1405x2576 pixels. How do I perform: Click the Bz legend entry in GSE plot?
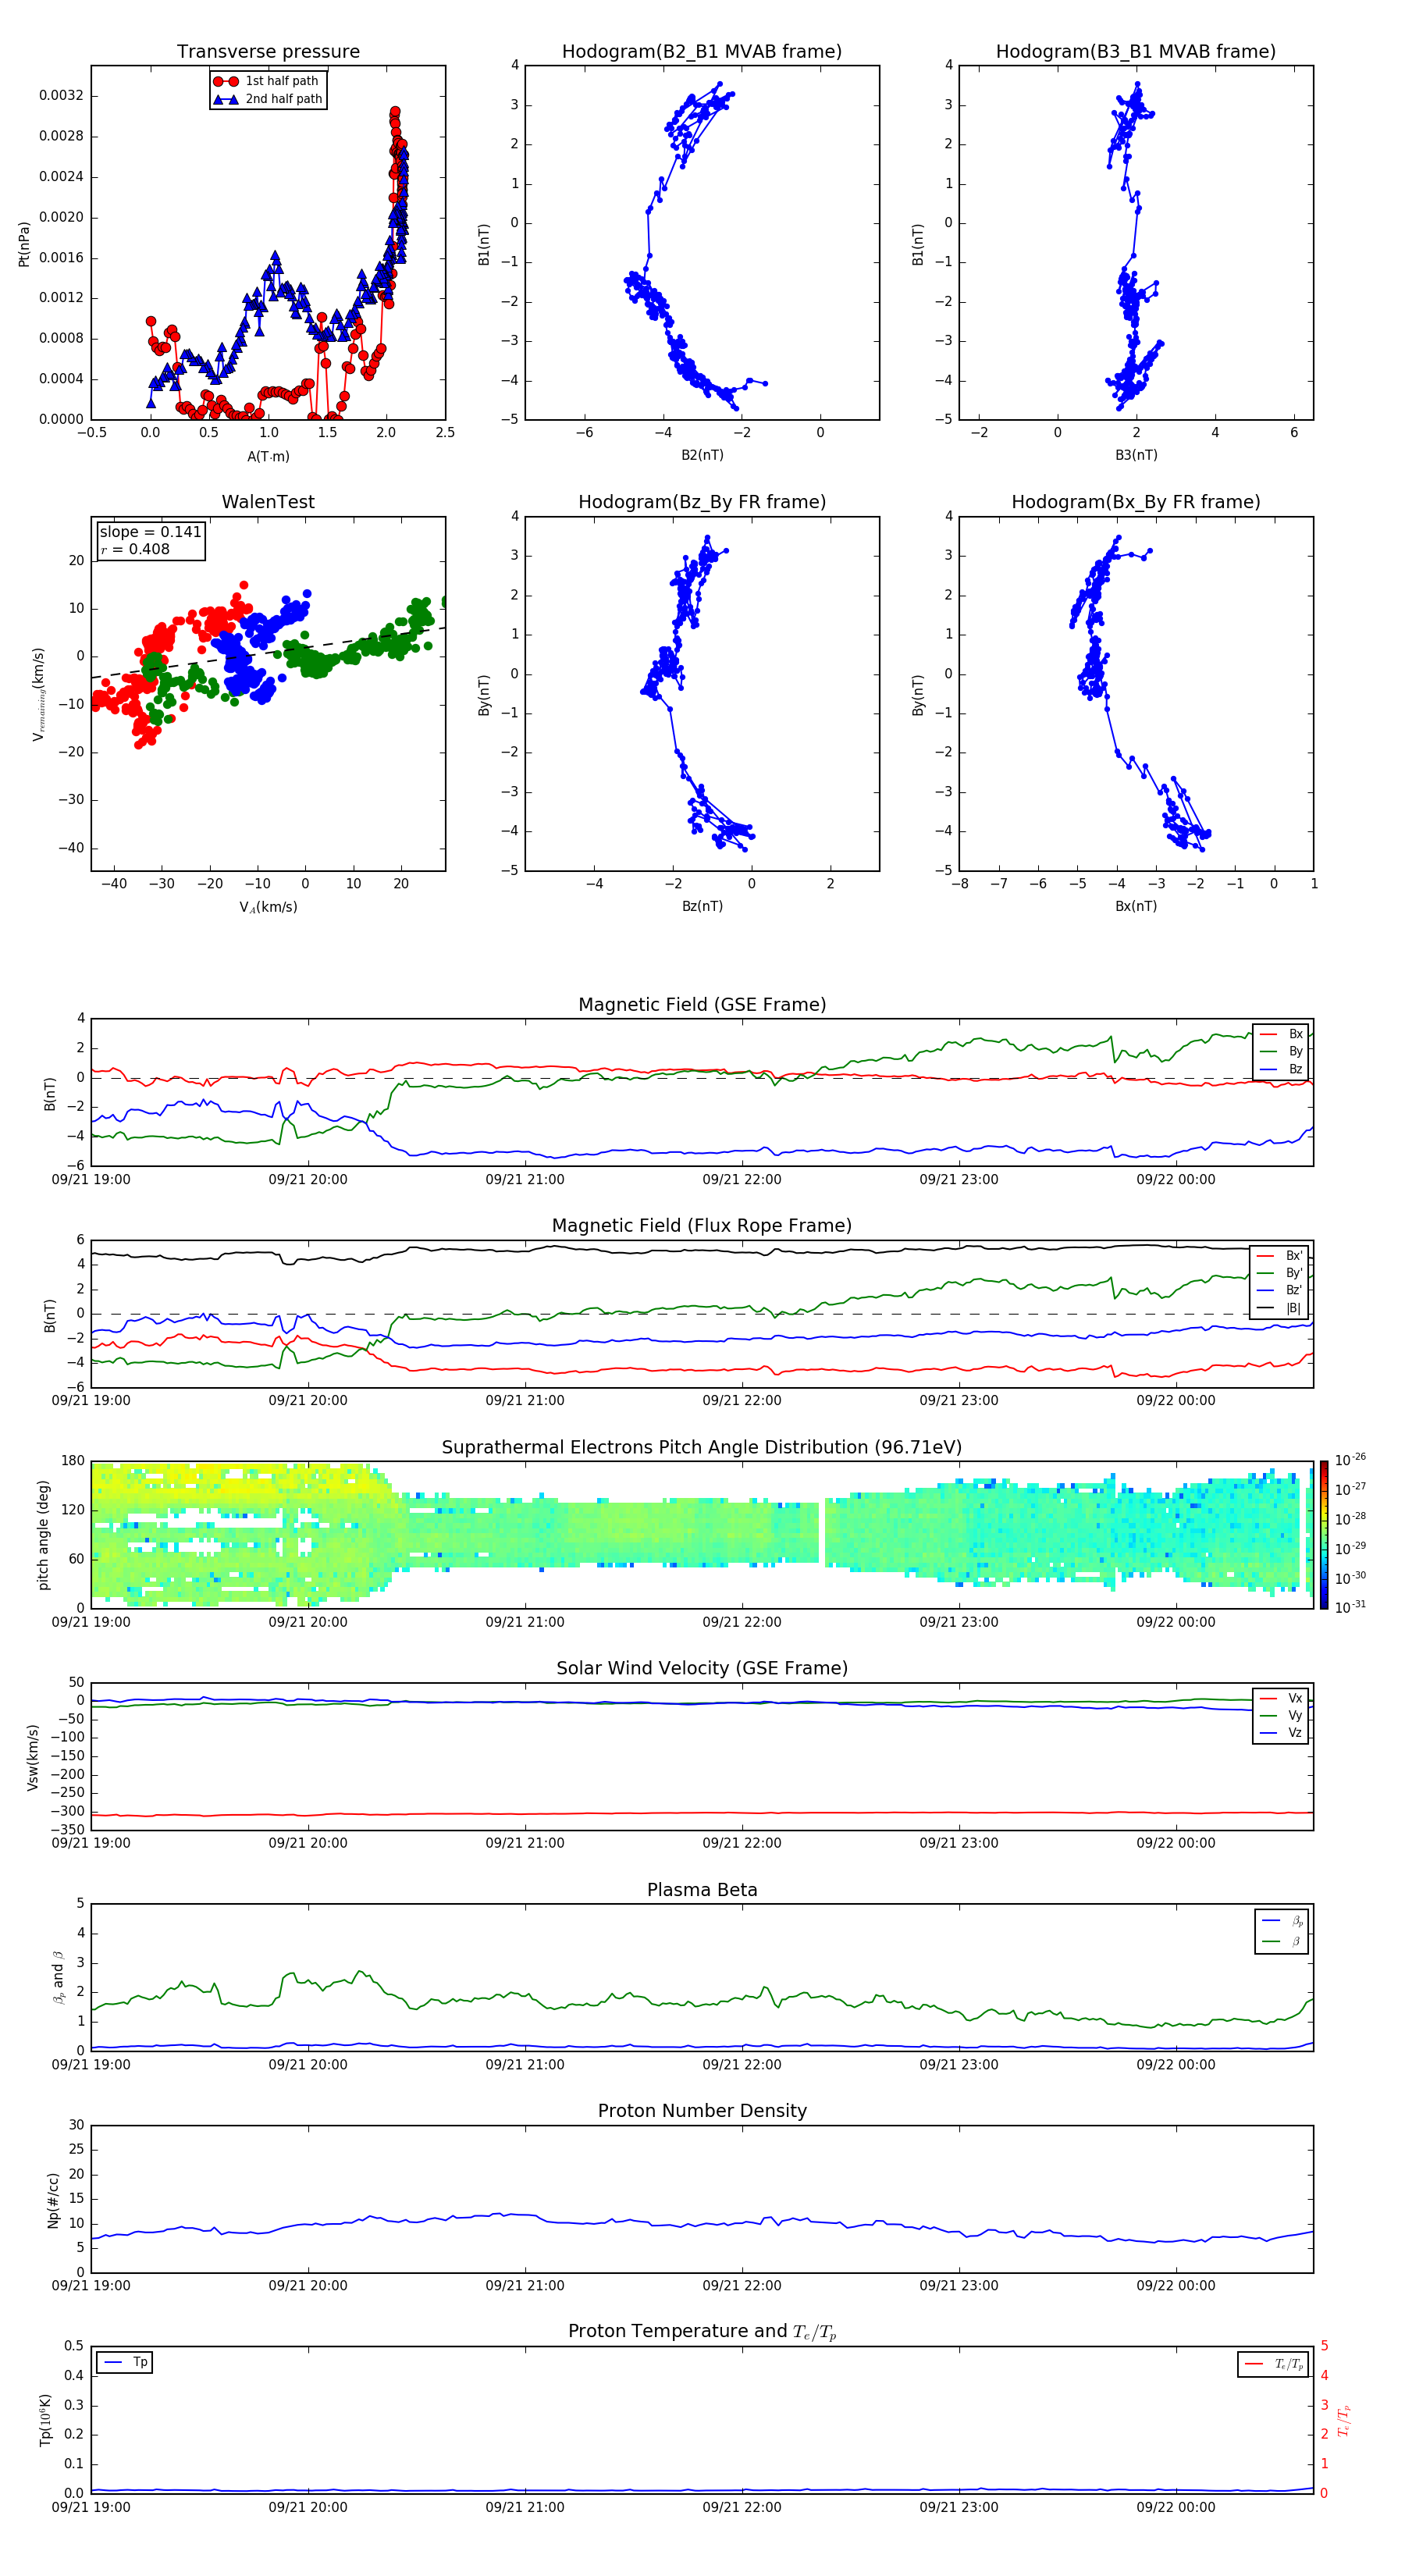(1282, 1070)
